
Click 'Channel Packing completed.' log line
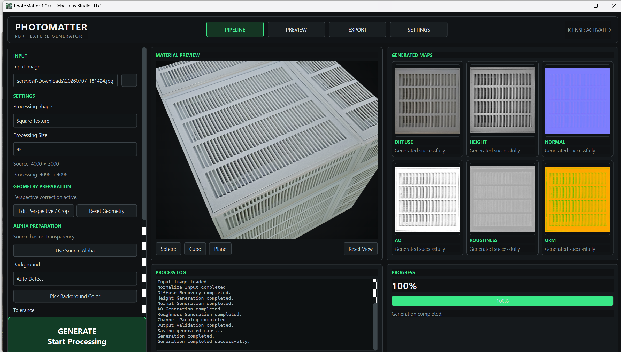coord(193,320)
